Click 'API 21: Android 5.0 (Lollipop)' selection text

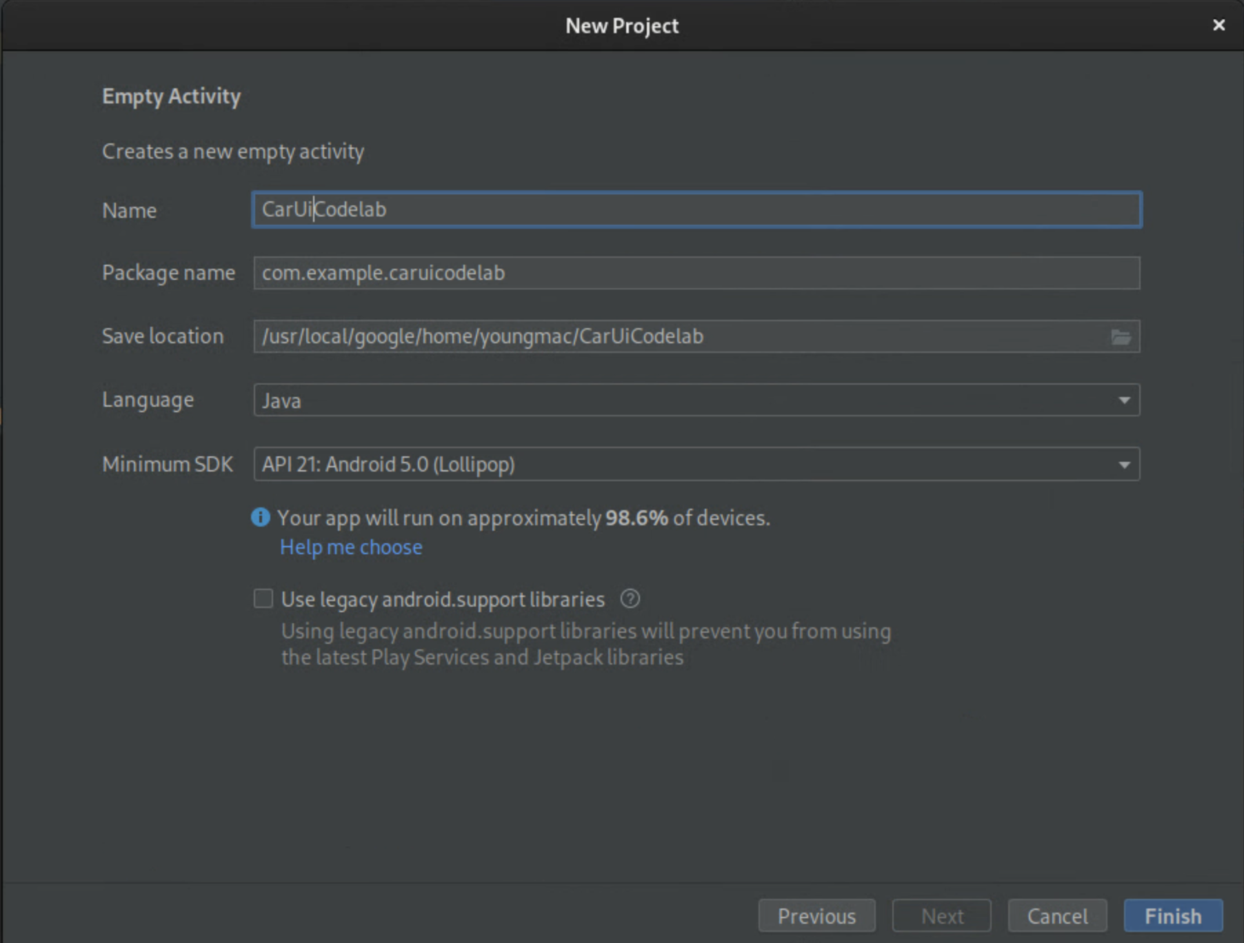tap(388, 465)
